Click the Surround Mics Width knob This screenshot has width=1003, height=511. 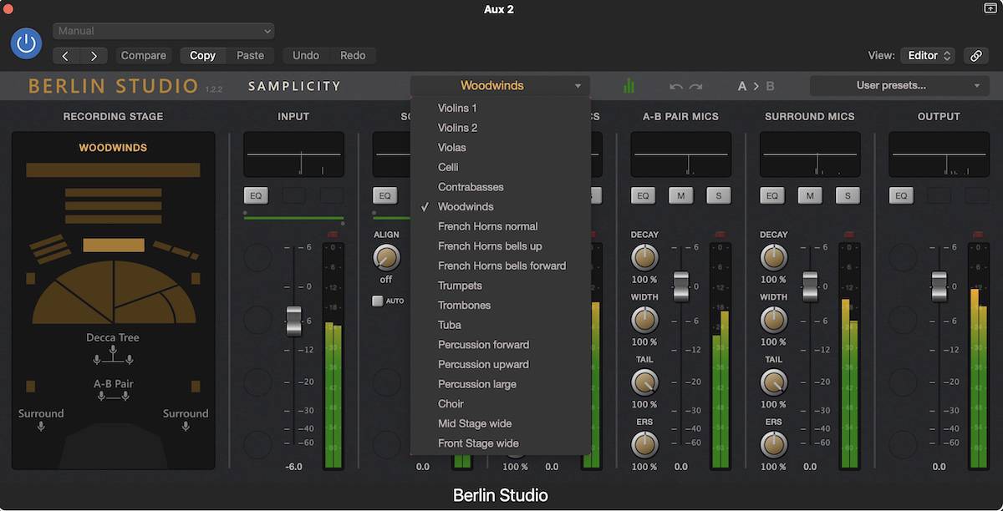(x=774, y=320)
